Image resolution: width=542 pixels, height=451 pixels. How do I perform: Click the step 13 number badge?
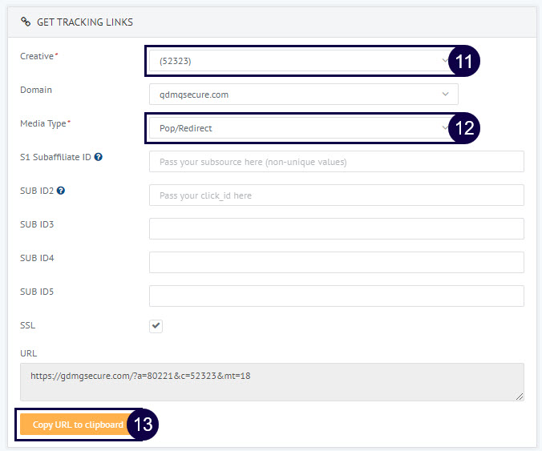click(x=144, y=425)
